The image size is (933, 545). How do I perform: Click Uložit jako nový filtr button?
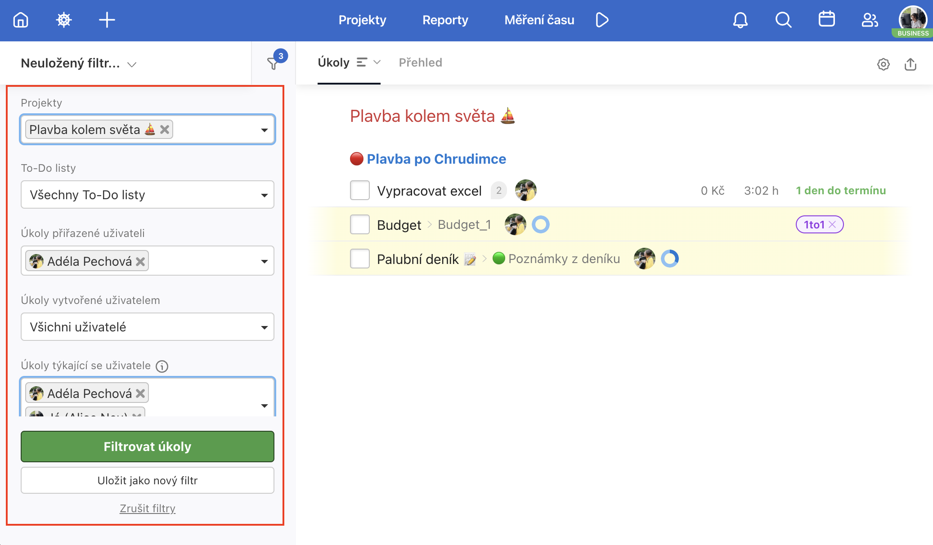[148, 480]
